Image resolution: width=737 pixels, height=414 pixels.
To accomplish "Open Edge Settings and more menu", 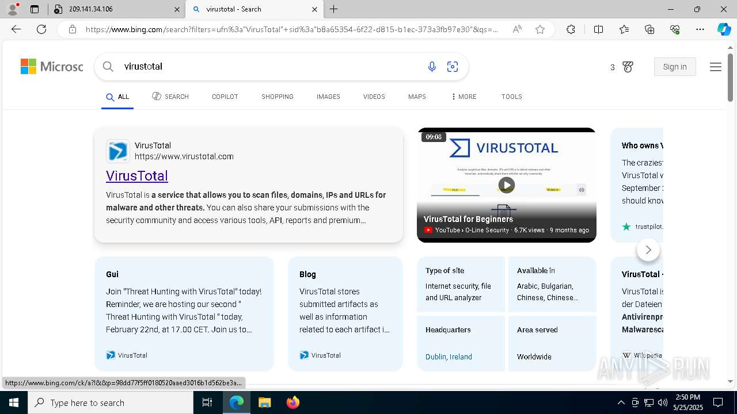I will pos(700,29).
